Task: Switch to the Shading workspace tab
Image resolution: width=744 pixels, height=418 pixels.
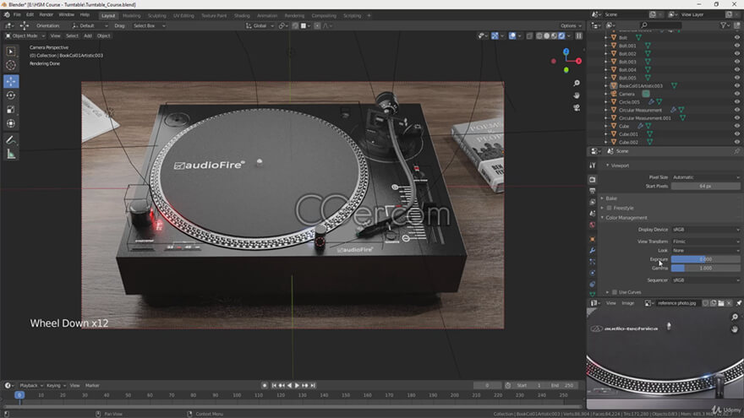Action: (x=242, y=16)
